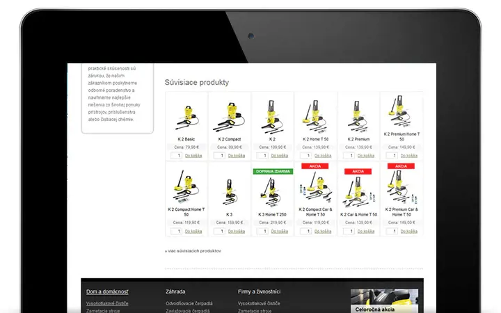Click Do košíka for K 2 Compact Car & Home
The image size is (501, 313).
click(323, 231)
